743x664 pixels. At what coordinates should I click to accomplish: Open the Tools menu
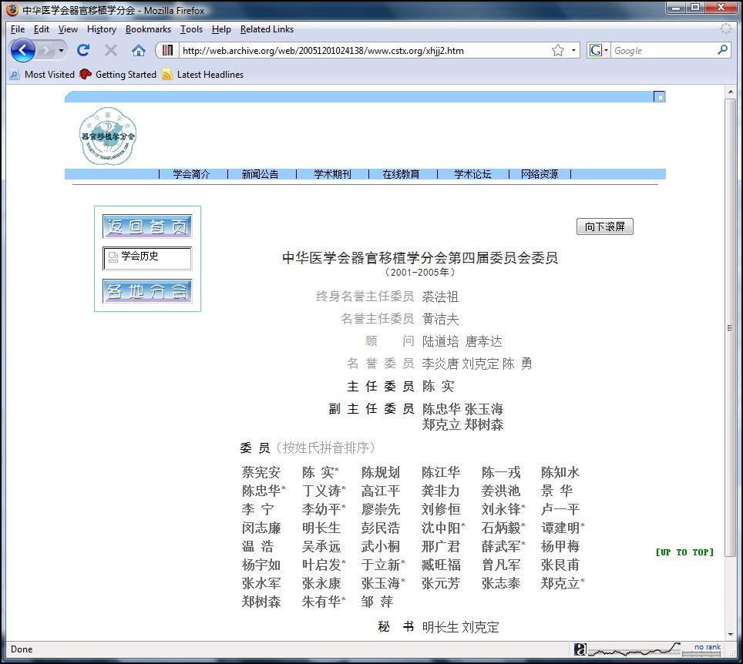pos(191,29)
